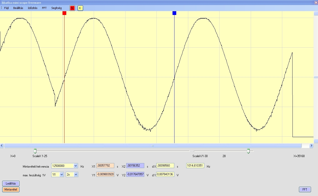Screen dimensions: 318x196
Task: Click the ScaleX 1-25 slider handle
Action: tap(35, 151)
